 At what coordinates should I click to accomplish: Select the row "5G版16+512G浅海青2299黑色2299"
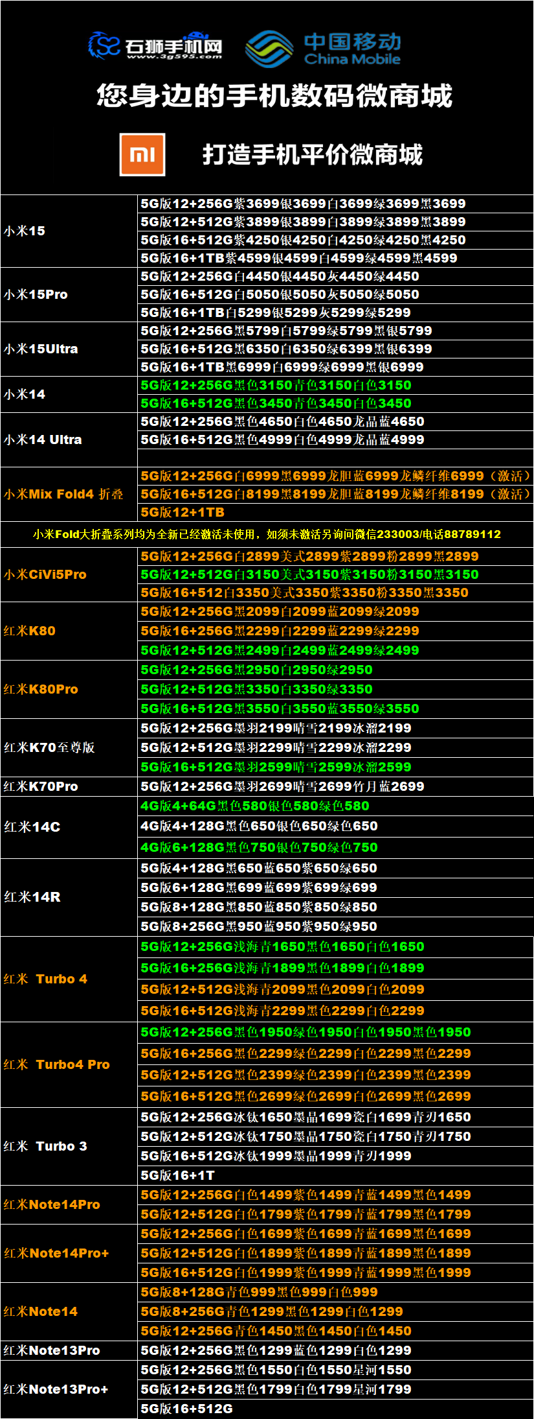click(336, 1011)
